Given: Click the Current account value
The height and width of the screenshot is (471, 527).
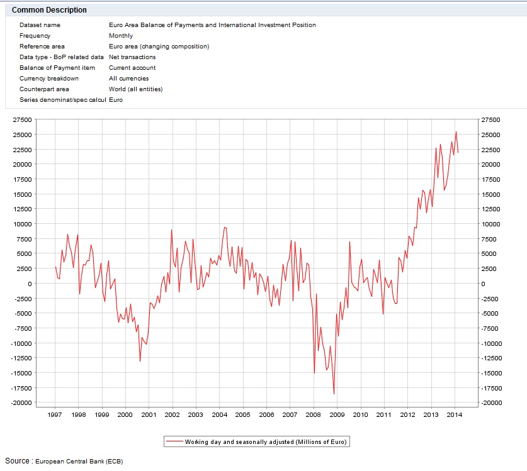Looking at the screenshot, I should 132,68.
